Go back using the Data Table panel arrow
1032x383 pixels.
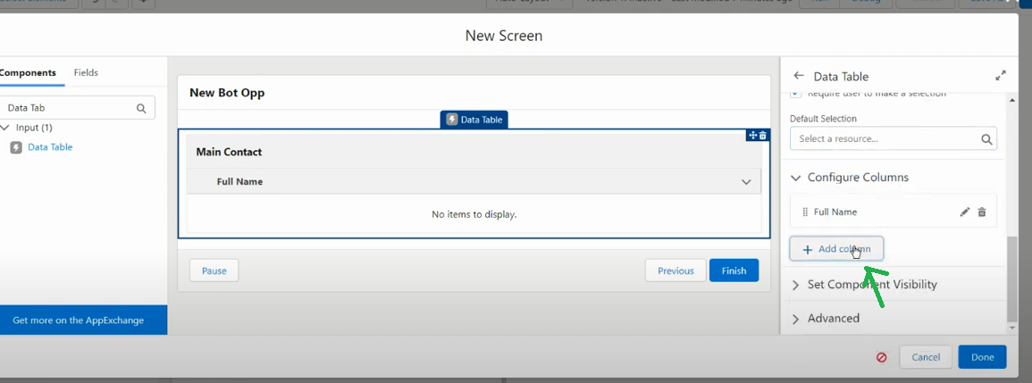799,76
